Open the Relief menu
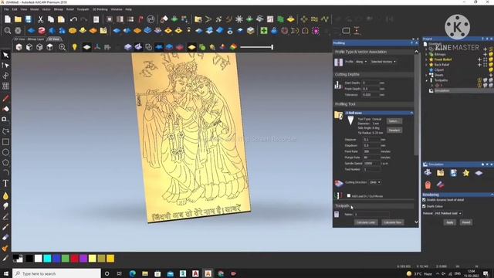Viewport: 494px width, 278px height. pos(70,9)
